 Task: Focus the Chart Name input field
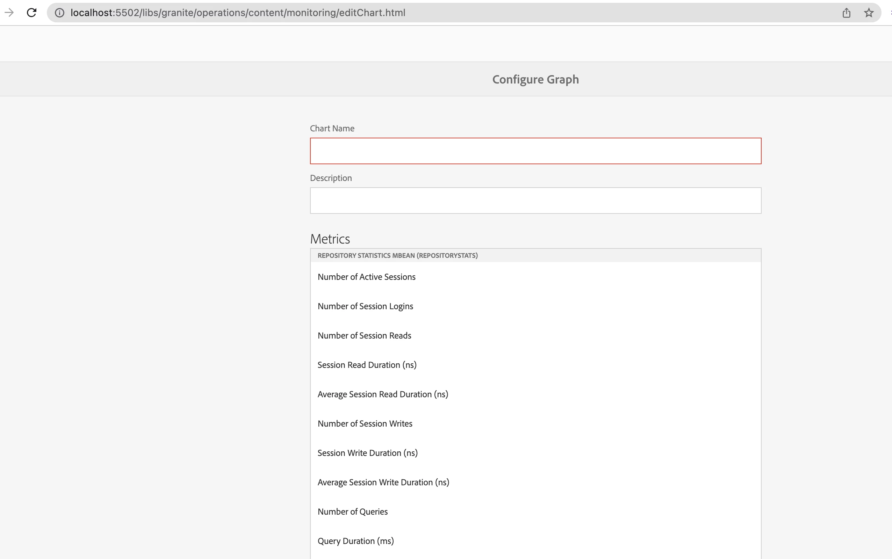pyautogui.click(x=535, y=151)
